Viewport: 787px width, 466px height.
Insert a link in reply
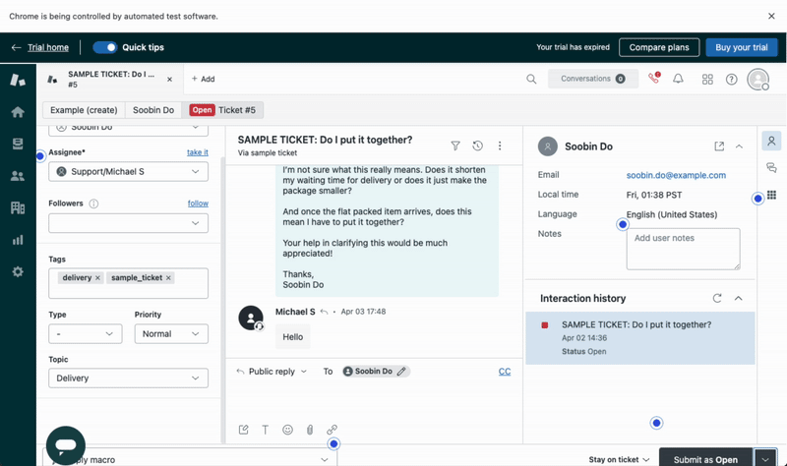[x=332, y=430]
